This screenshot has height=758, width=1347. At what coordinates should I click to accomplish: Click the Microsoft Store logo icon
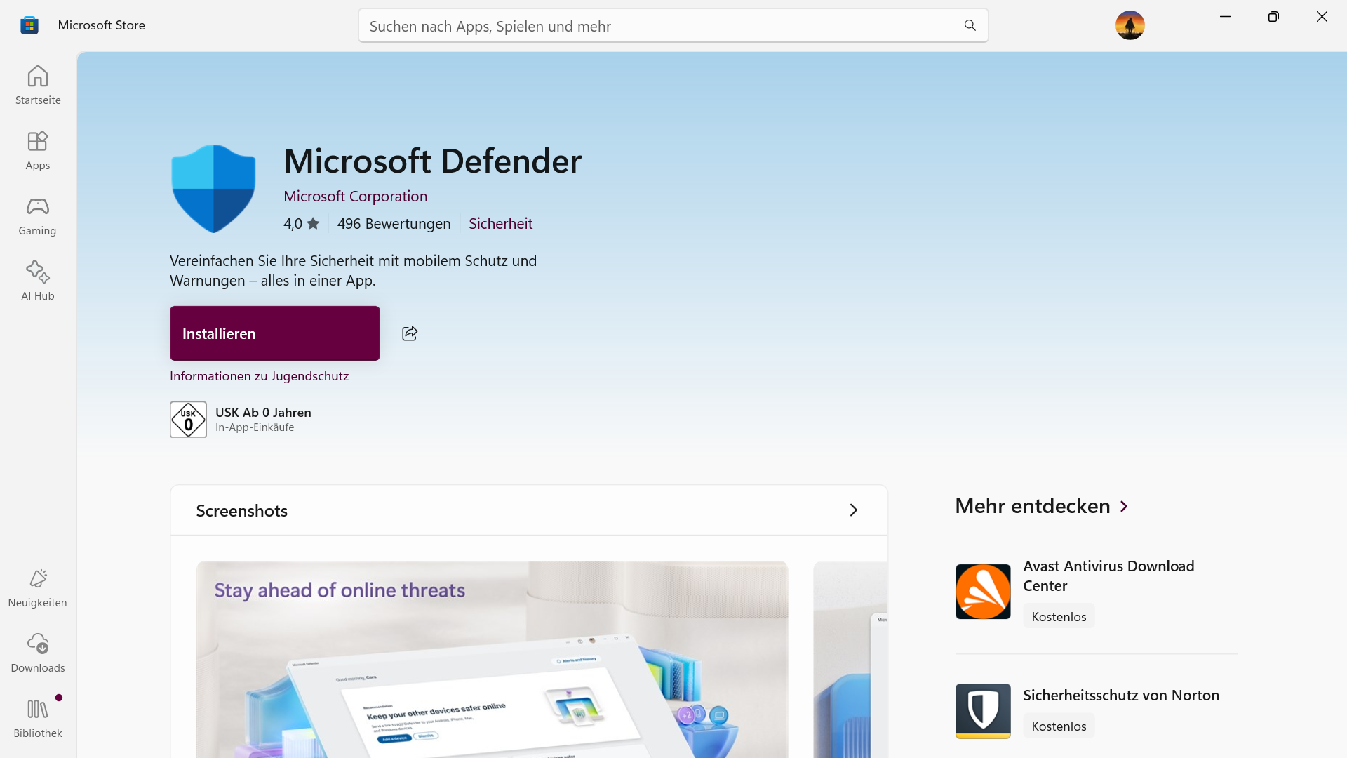(29, 25)
